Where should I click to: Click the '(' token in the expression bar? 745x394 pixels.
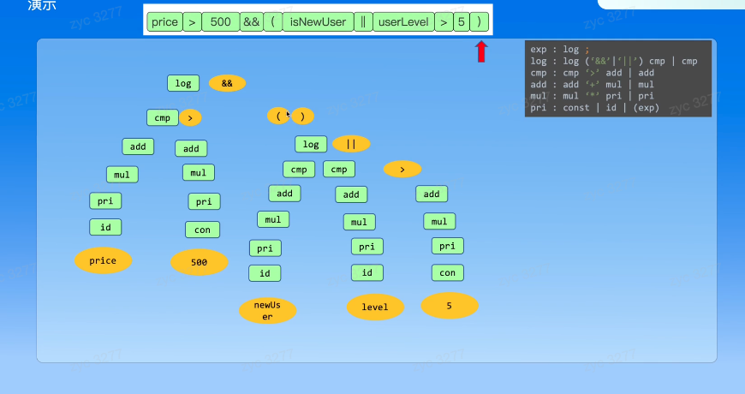[x=272, y=22]
